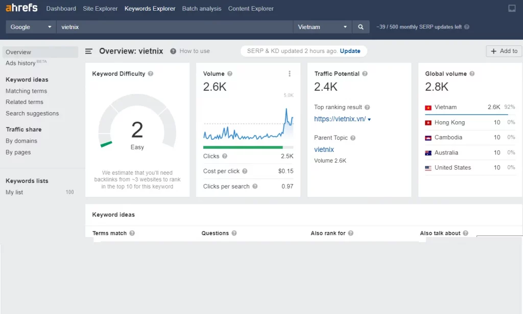Open Content Explorer in the top navigation
Screen dimensions: 523x314
click(251, 9)
